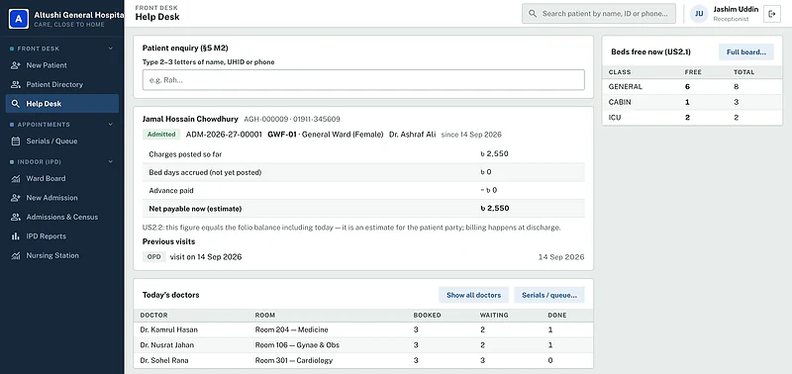Click the Full board button
This screenshot has width=792, height=374.
point(746,52)
